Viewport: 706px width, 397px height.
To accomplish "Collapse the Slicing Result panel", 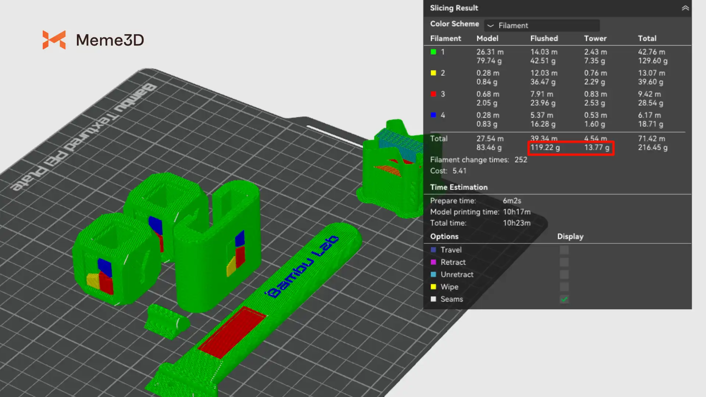I will pos(685,8).
